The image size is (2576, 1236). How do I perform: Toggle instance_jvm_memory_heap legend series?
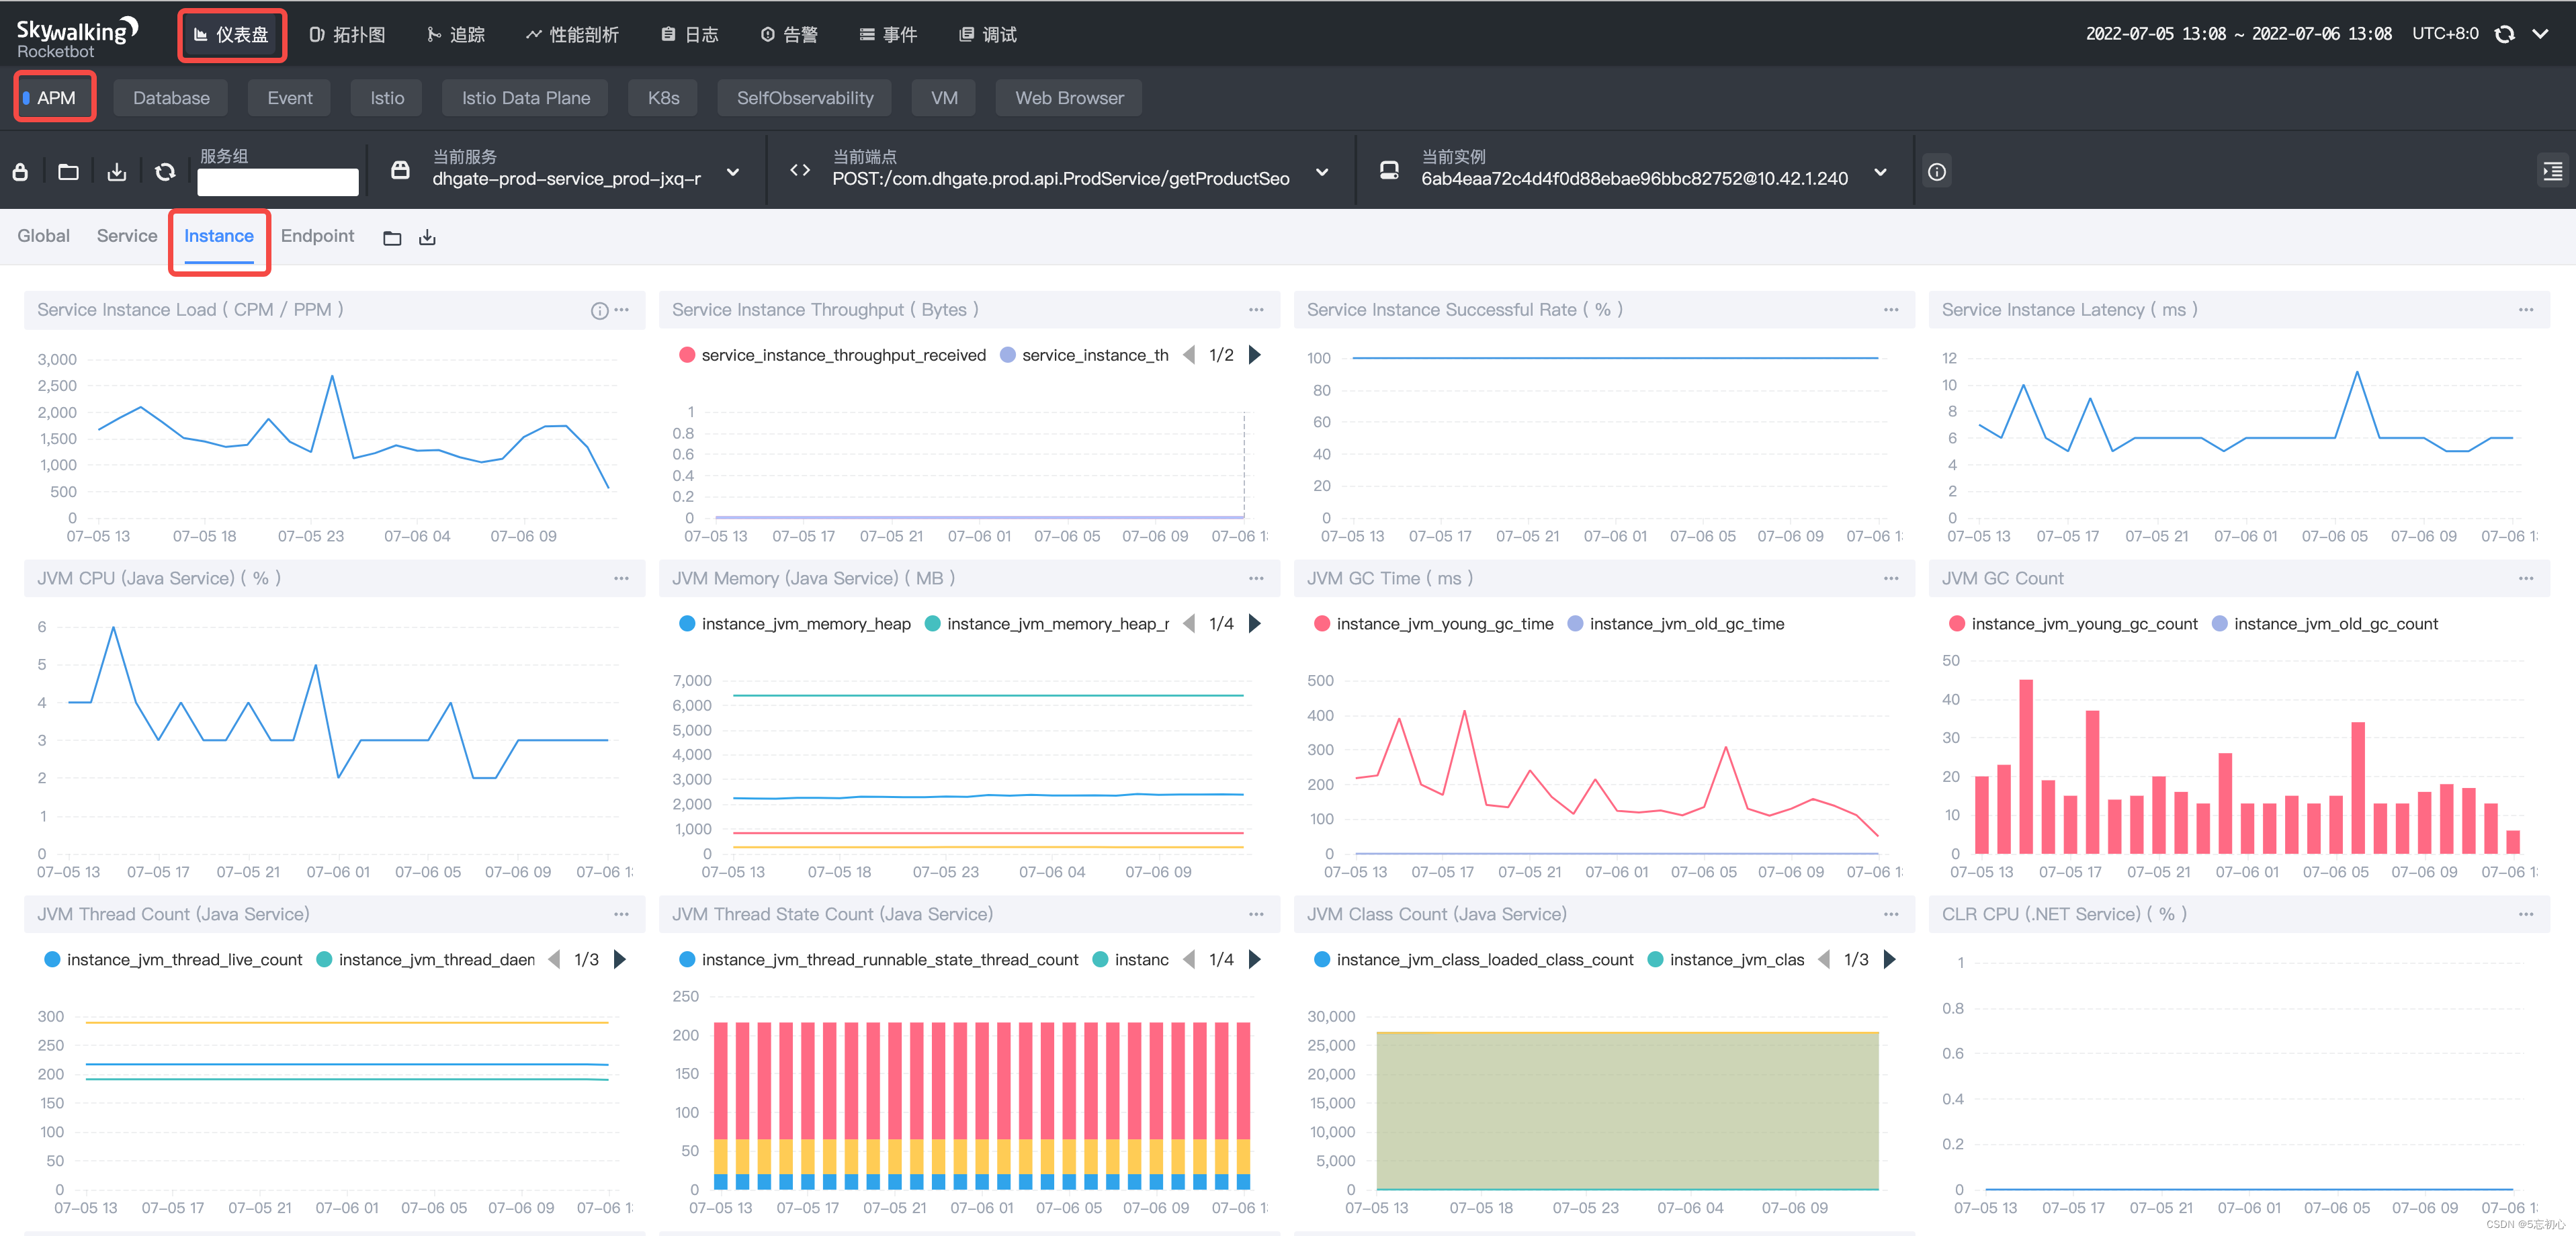click(795, 624)
